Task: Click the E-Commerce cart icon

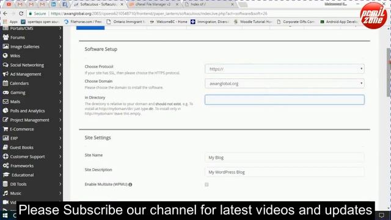Action: [x=5, y=129]
